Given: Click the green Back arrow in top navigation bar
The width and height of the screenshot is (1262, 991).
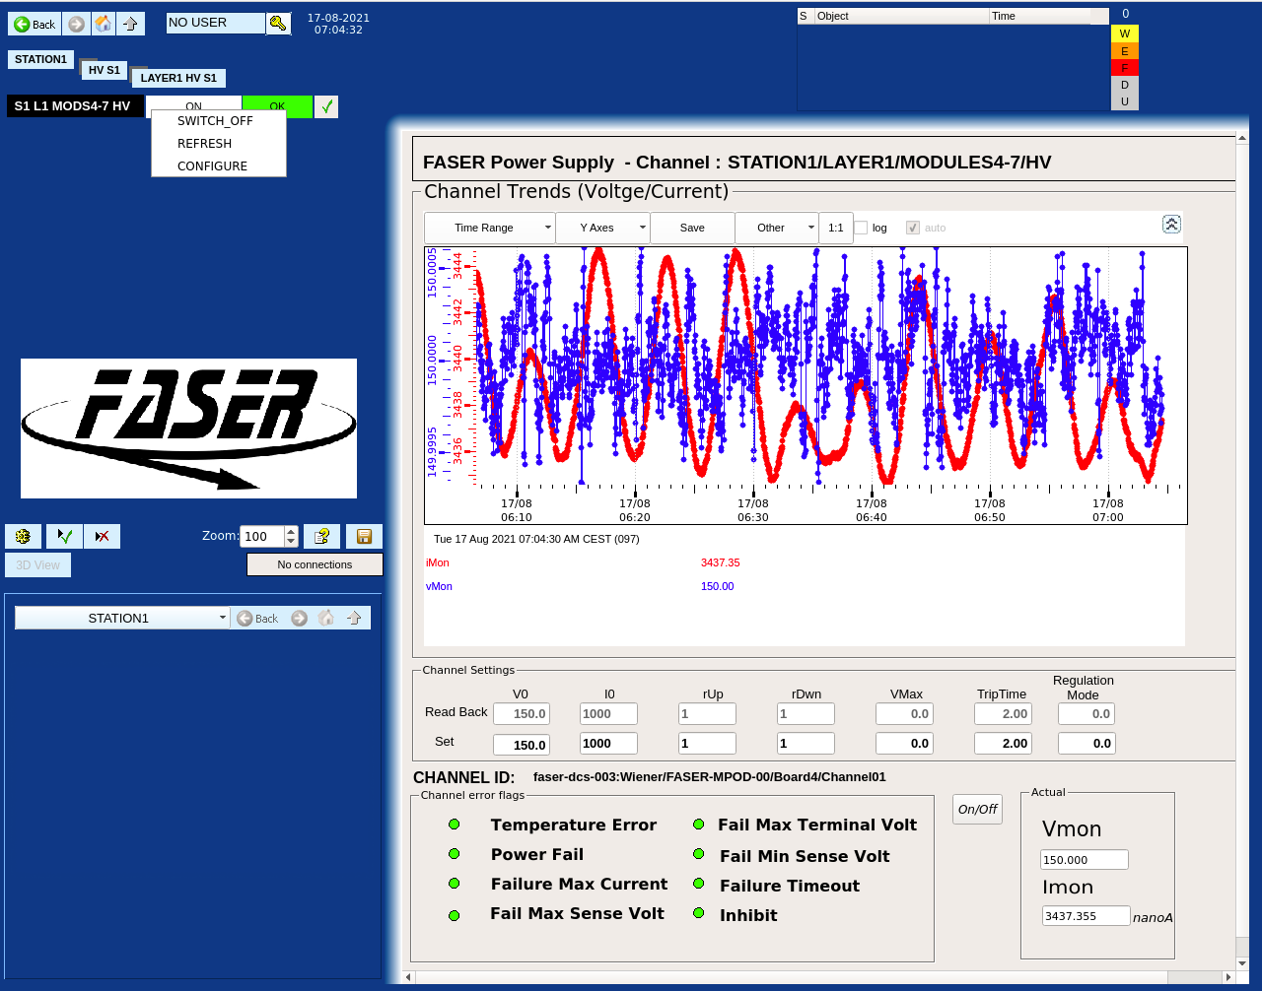Looking at the screenshot, I should (x=35, y=24).
